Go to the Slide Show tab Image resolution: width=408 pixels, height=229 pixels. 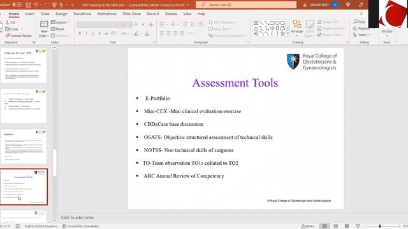(131, 14)
